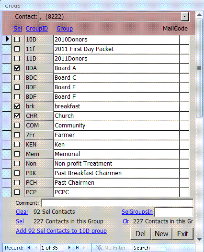204x252 pixels.
Task: Go to next record arrow
Action: click(69, 248)
